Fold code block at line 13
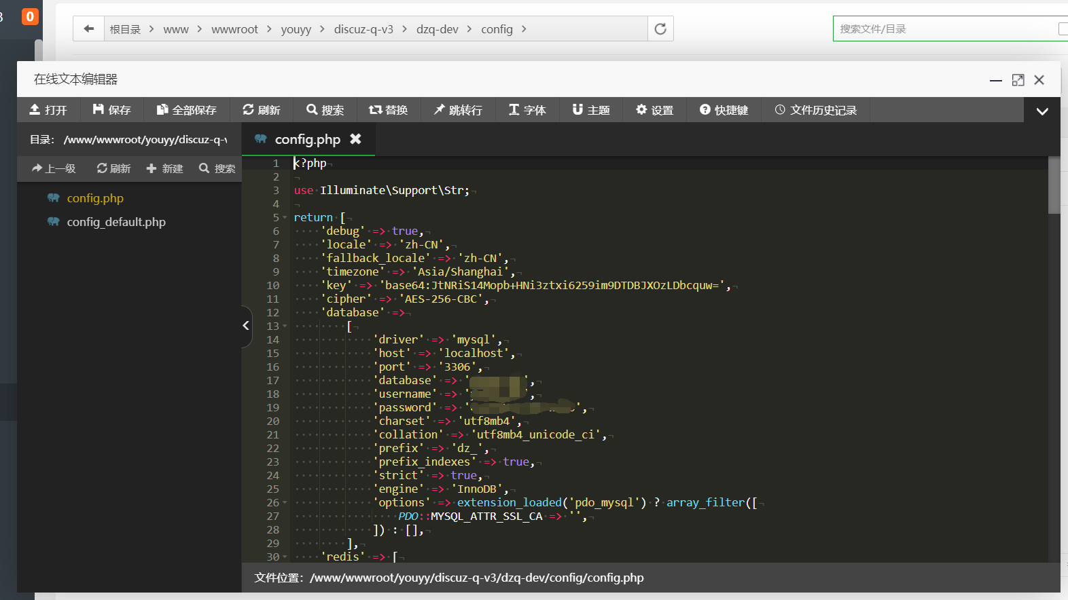 [x=285, y=326]
